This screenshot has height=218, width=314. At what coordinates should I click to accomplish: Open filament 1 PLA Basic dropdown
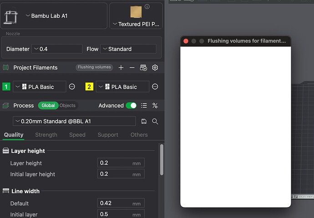(40, 87)
